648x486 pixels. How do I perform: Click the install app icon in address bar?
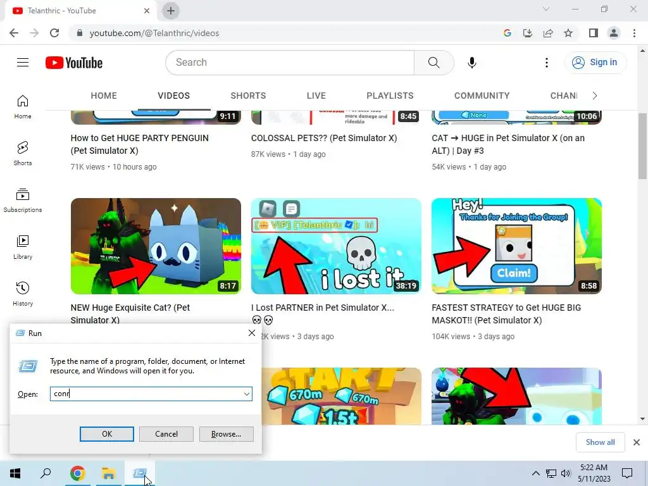point(527,33)
